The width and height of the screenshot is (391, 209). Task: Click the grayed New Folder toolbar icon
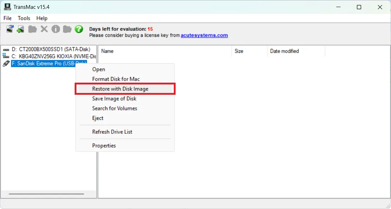click(32, 29)
